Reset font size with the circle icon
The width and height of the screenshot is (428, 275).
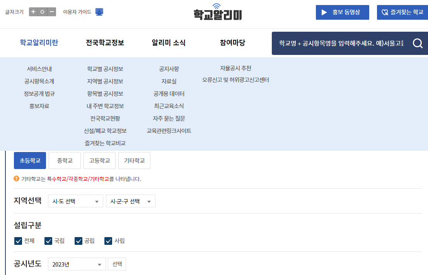(x=42, y=12)
